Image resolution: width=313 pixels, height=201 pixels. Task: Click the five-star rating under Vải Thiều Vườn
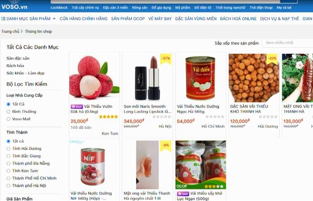[108, 117]
